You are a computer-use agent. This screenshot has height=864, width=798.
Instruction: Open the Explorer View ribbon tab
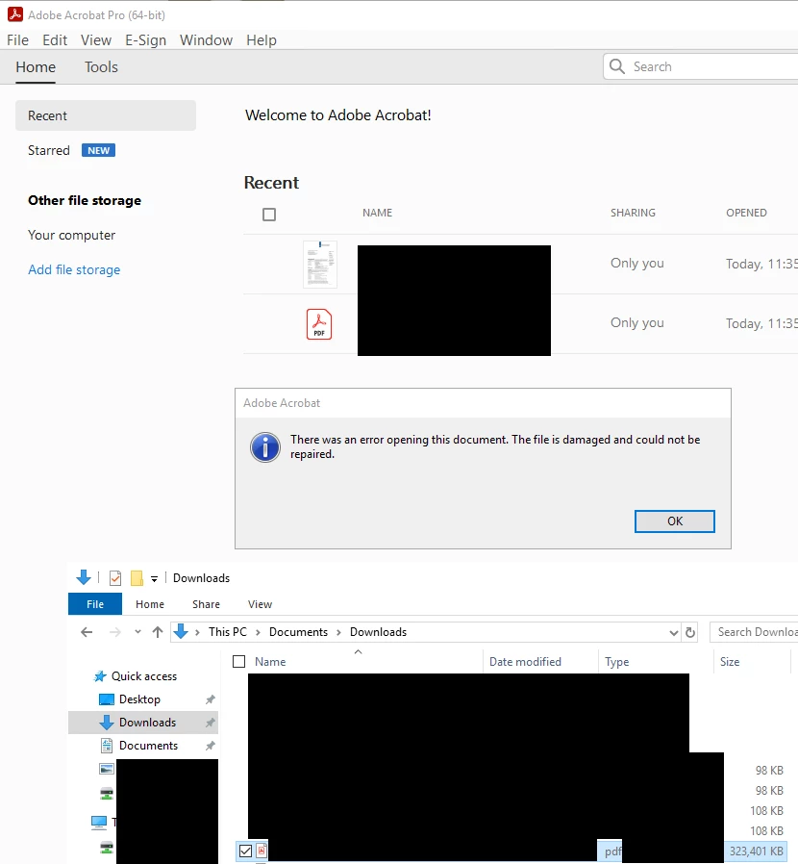click(260, 604)
